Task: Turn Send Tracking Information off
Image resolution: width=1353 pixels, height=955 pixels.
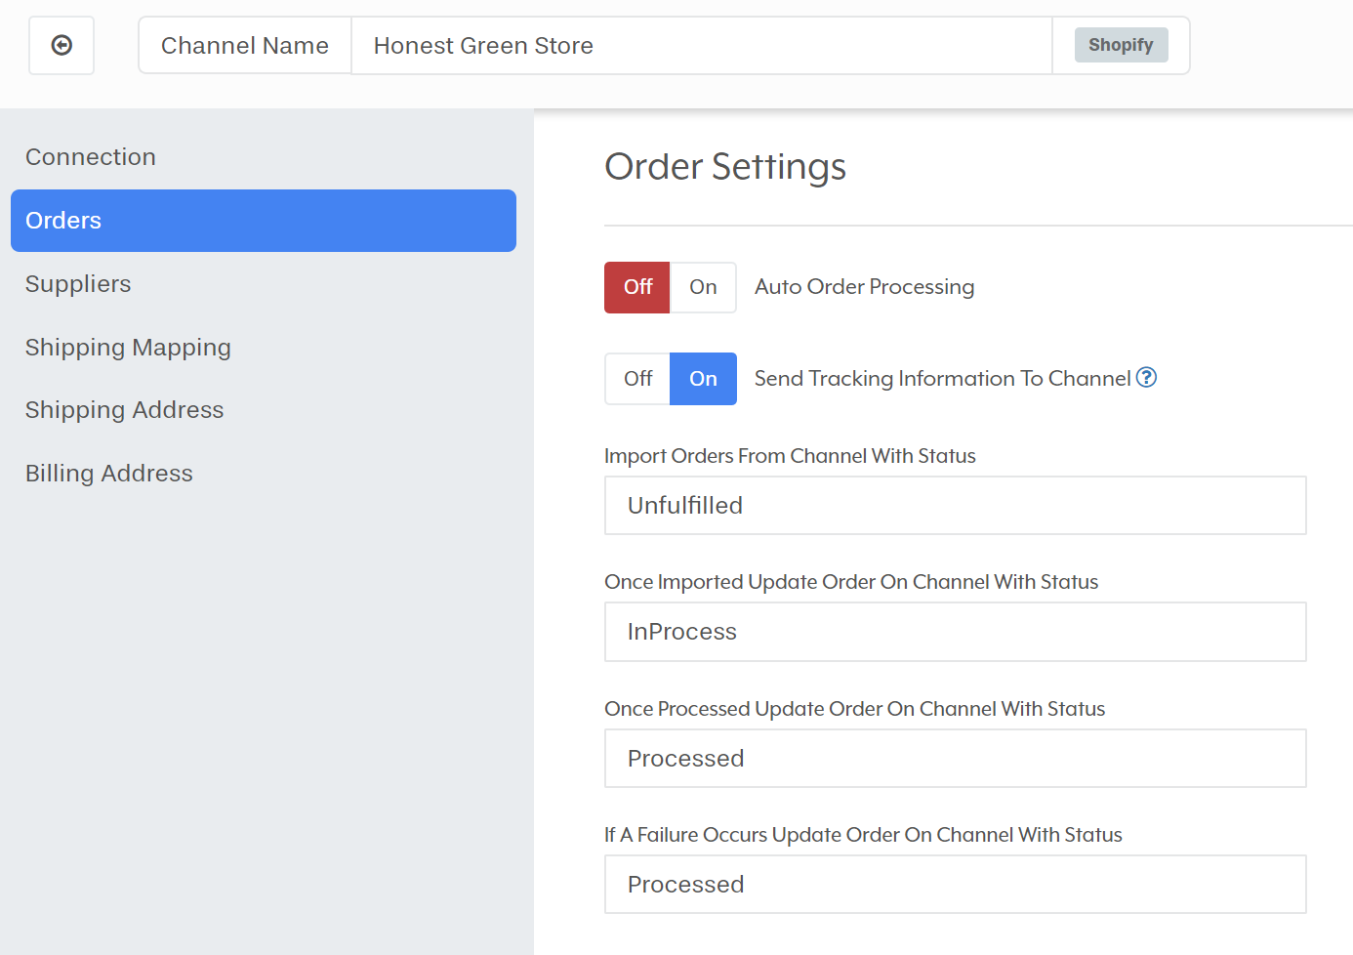Action: (637, 379)
